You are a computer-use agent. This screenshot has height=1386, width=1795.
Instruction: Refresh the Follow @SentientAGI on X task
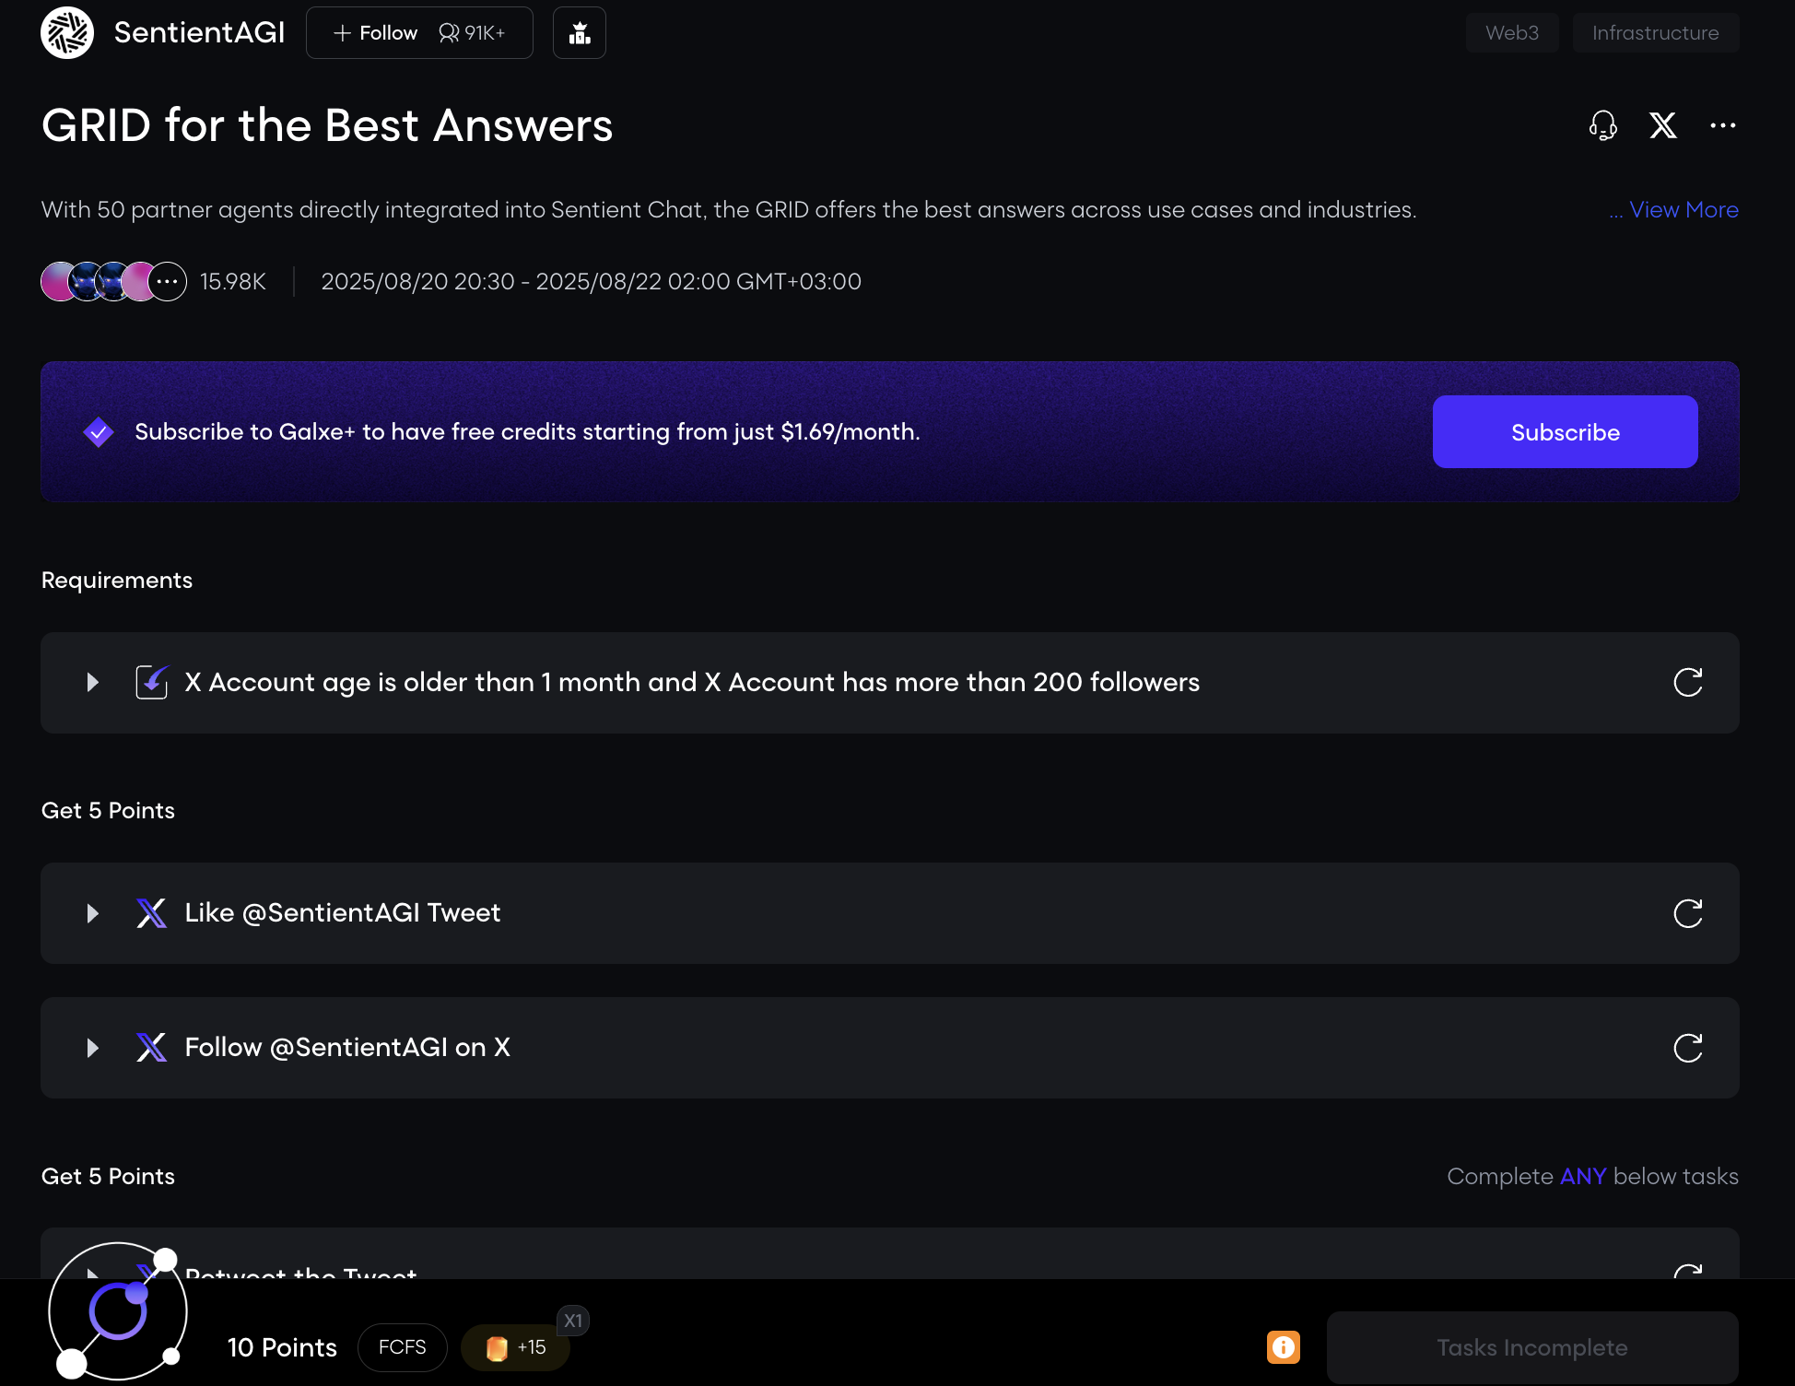tap(1687, 1048)
